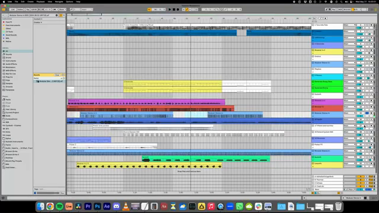Click the browser search field
The height and width of the screenshot is (213, 379).
[31, 15]
